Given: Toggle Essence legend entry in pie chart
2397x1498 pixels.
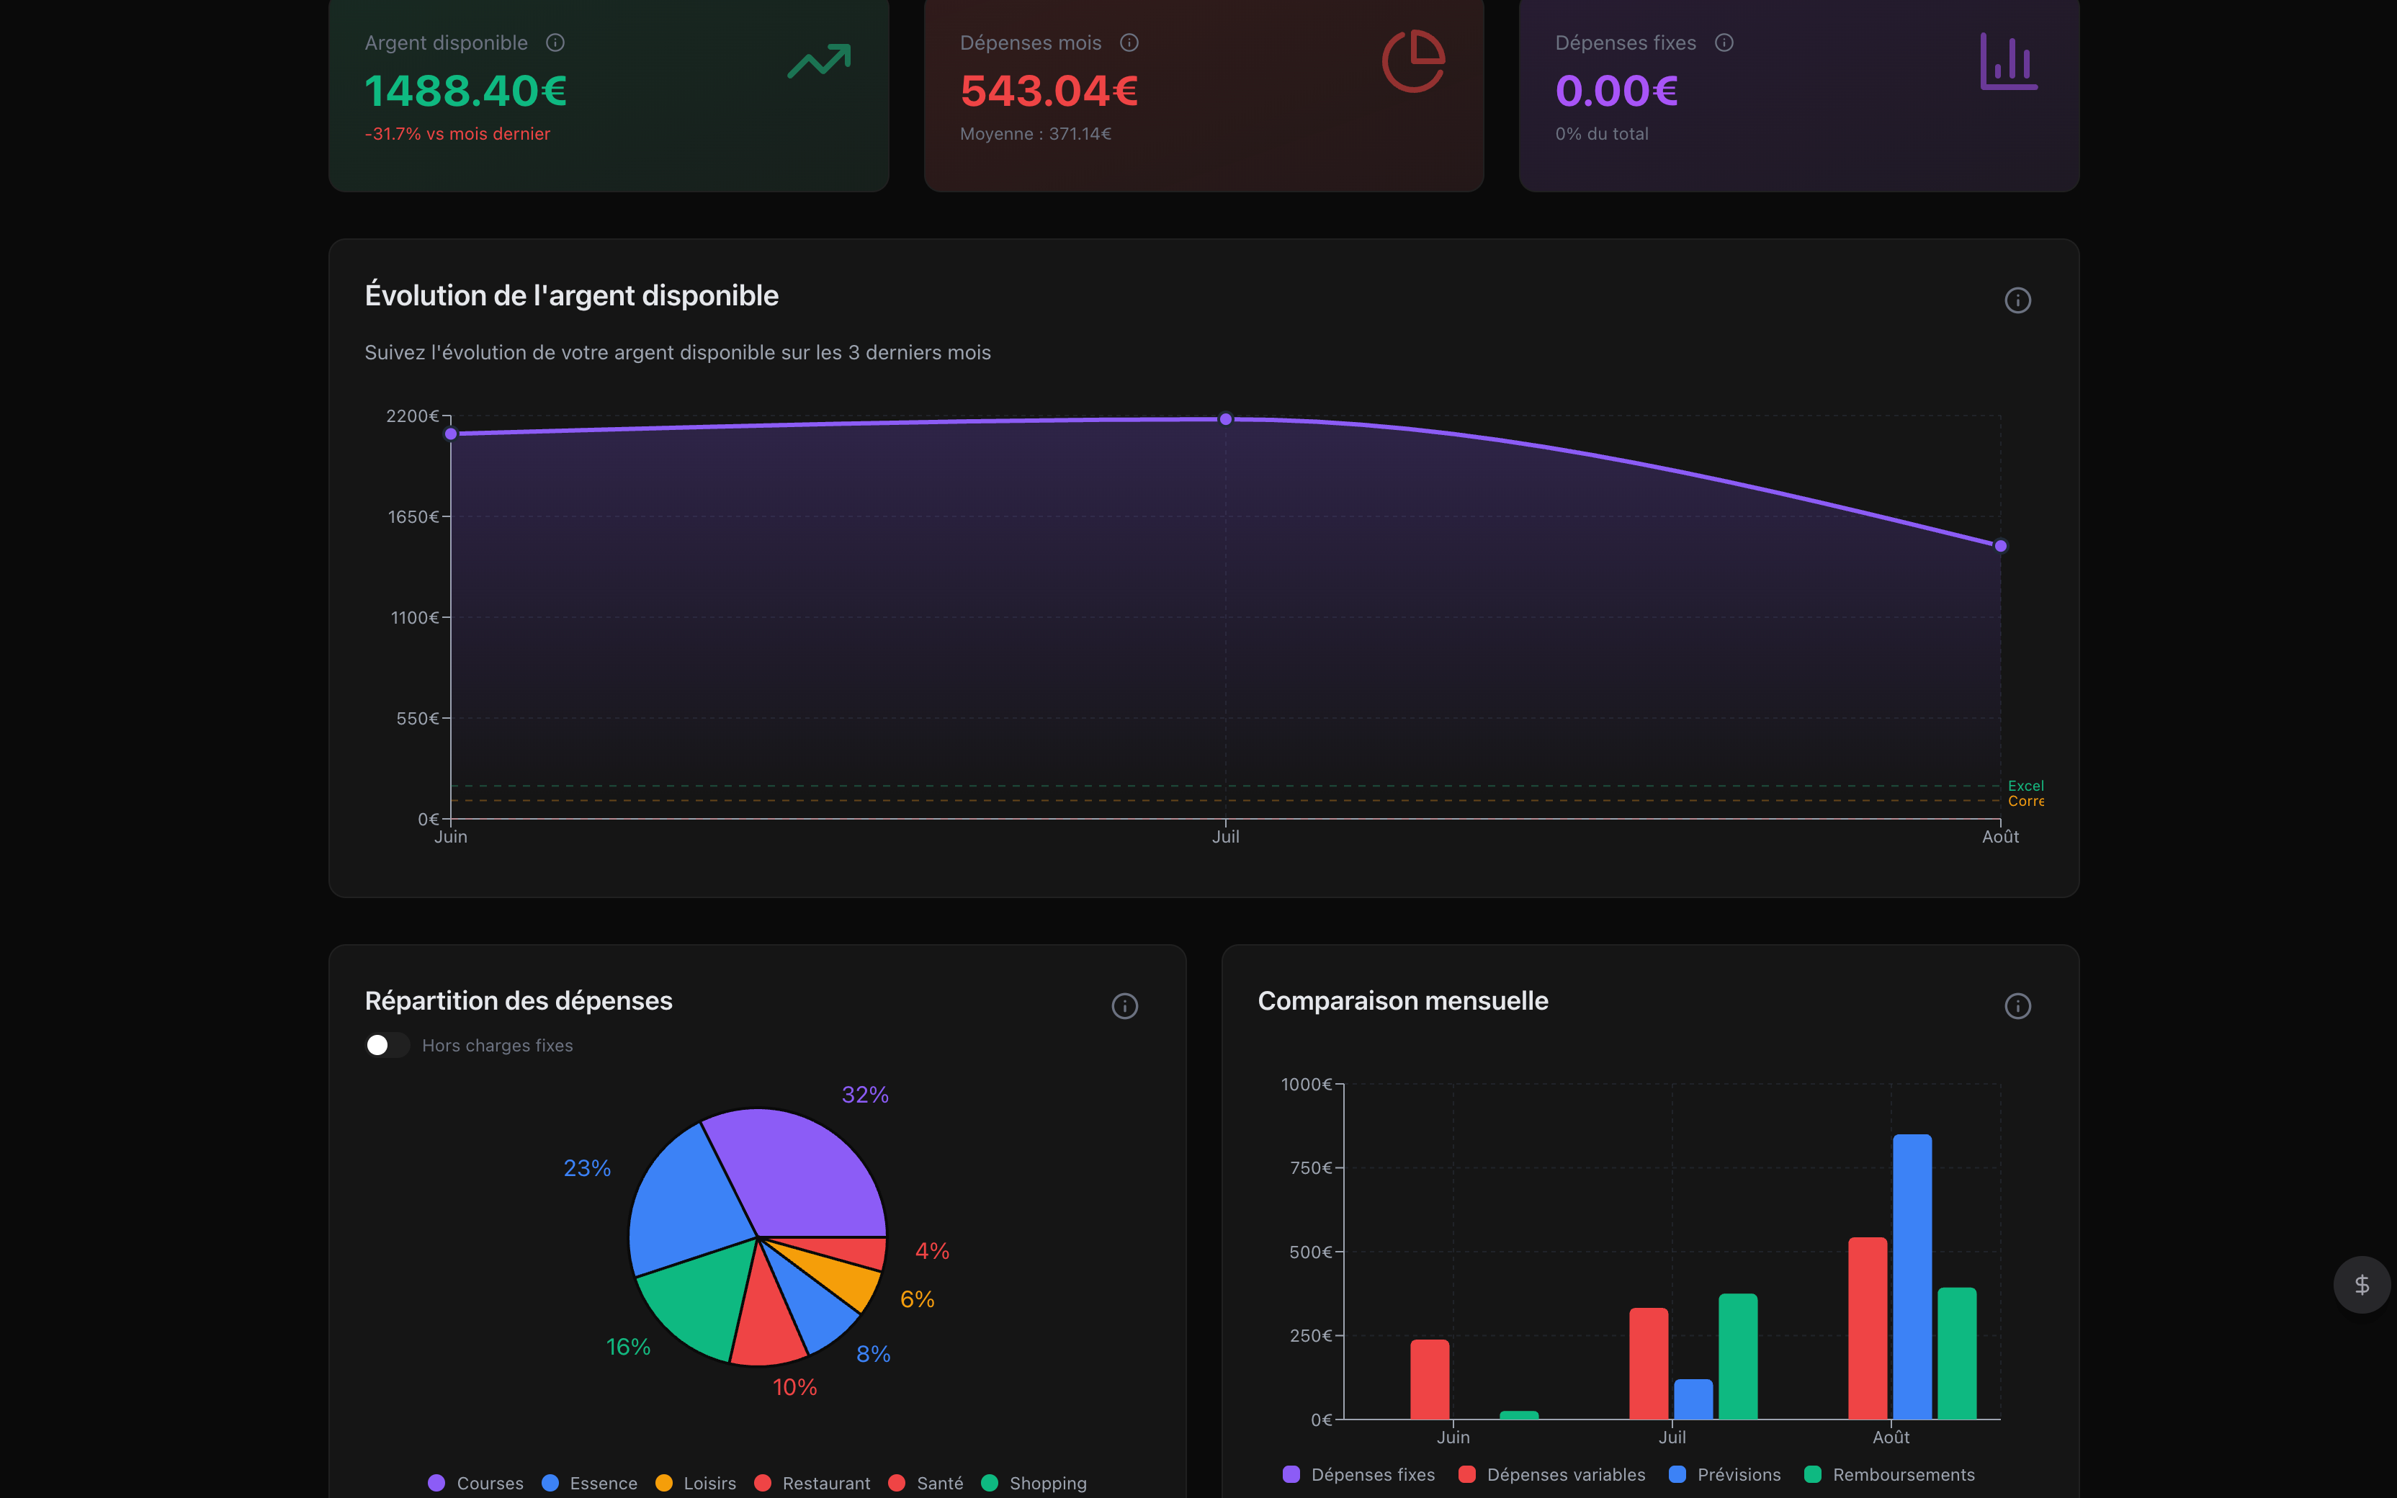Looking at the screenshot, I should click(x=589, y=1483).
